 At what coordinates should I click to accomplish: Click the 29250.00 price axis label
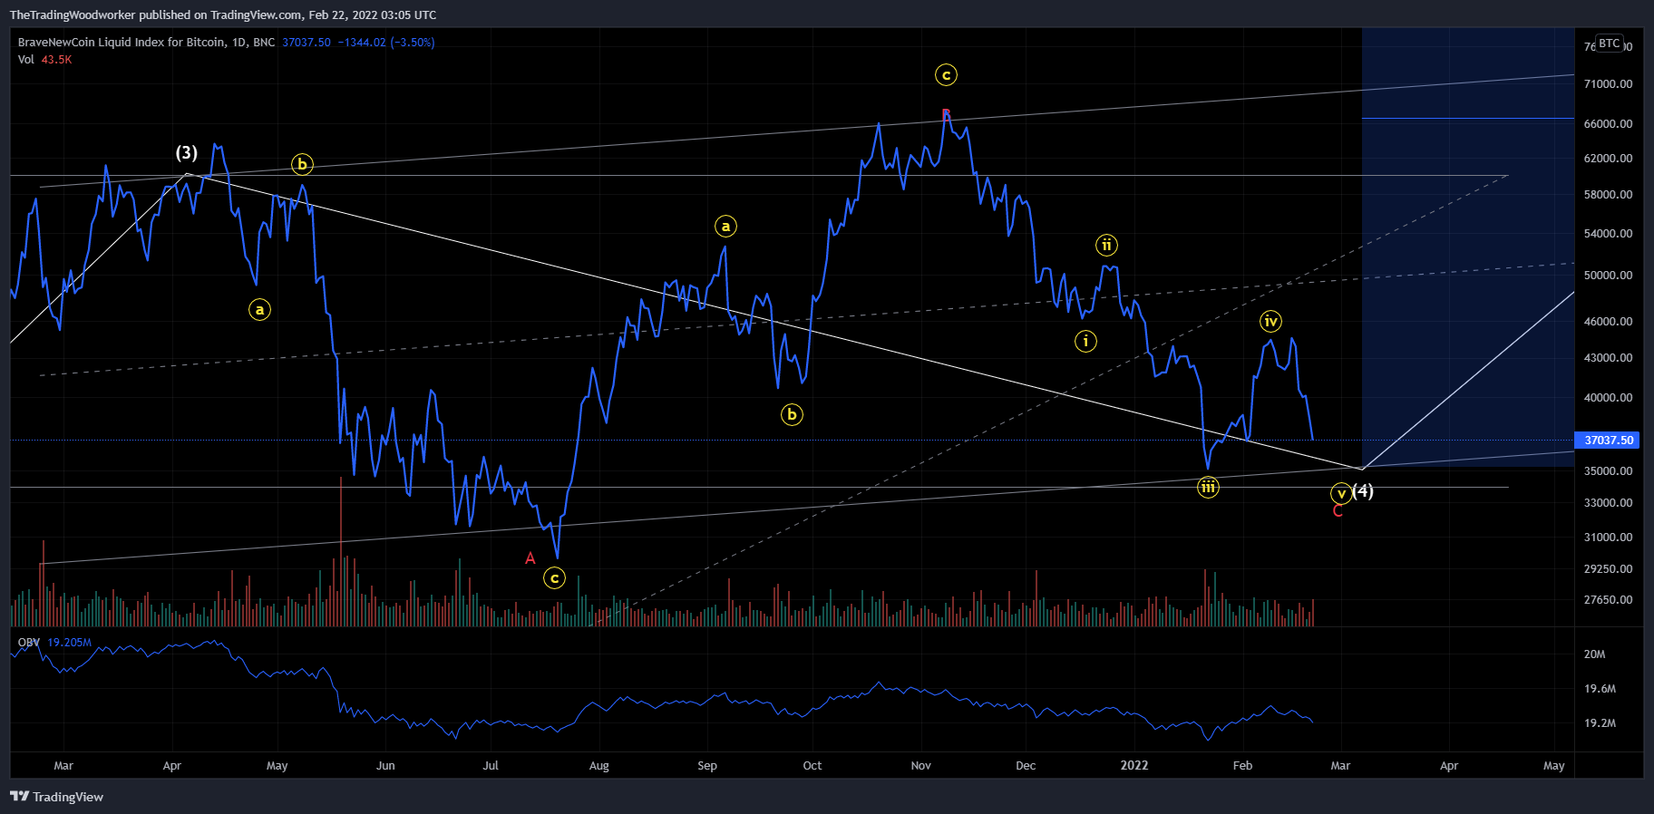tap(1608, 569)
